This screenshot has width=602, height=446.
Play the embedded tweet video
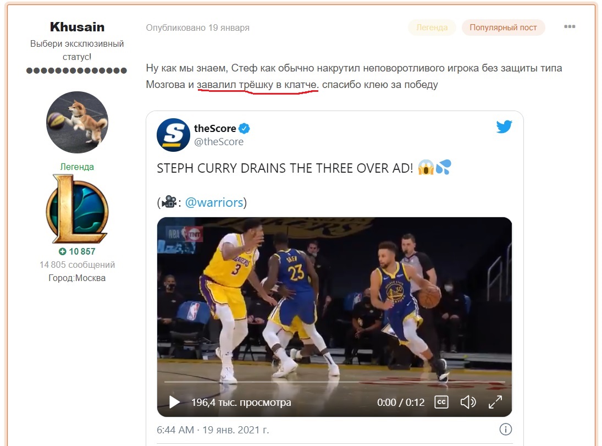pyautogui.click(x=174, y=402)
